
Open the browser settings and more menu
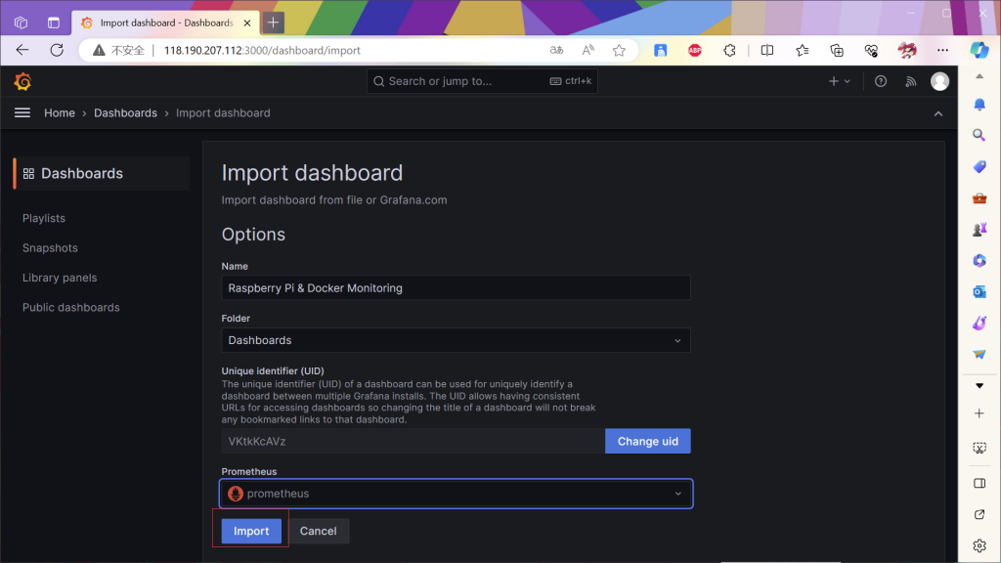(x=942, y=51)
